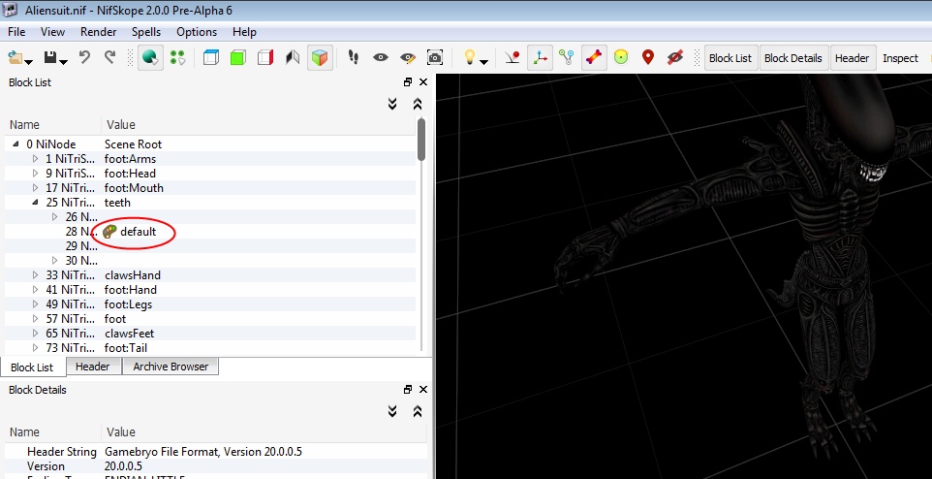Activate the Select Object mode icon
Image resolution: width=932 pixels, height=479 pixels.
[150, 58]
